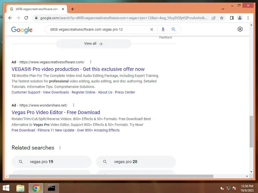Click the scroll right arrow
The height and width of the screenshot is (193, 258).
[x=247, y=176]
